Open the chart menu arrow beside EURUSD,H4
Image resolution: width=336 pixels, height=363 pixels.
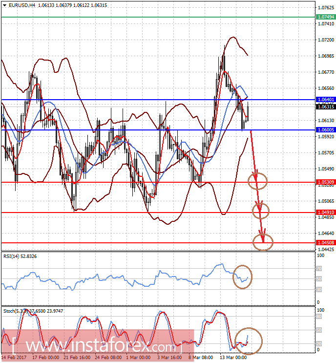coord(4,5)
